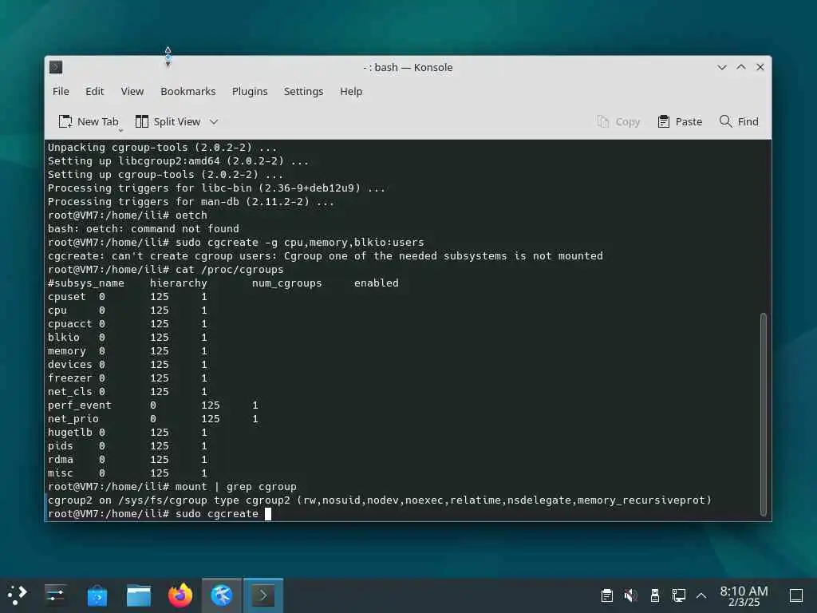Click the 'net_prio' row in output
Viewport: 817px width, 613px height.
153,418
